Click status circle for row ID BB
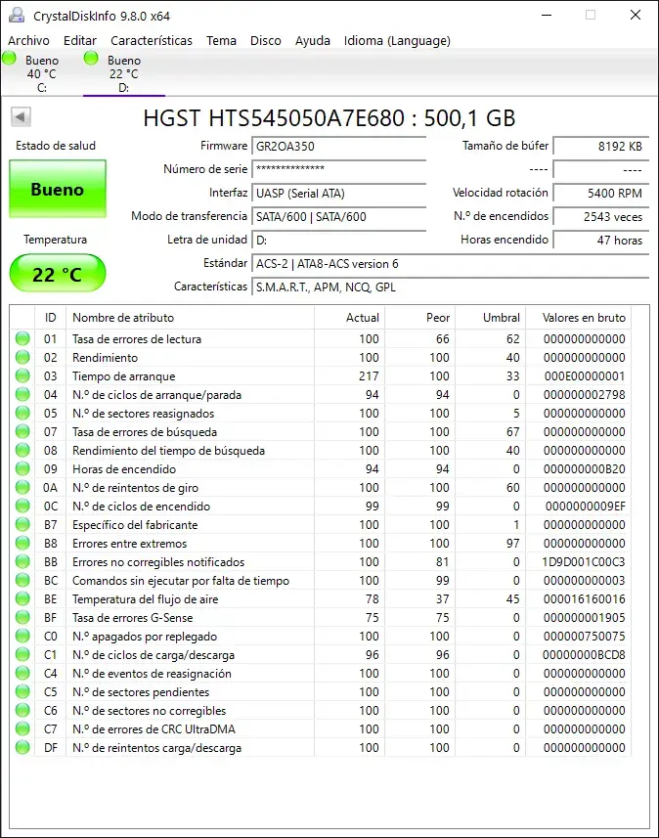659x838 pixels. (22, 561)
